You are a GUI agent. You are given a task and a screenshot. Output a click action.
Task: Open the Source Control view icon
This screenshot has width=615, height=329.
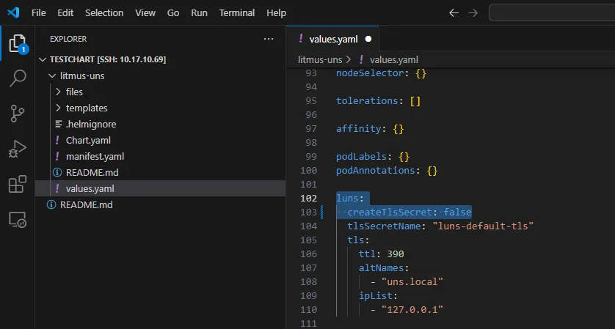pyautogui.click(x=18, y=114)
